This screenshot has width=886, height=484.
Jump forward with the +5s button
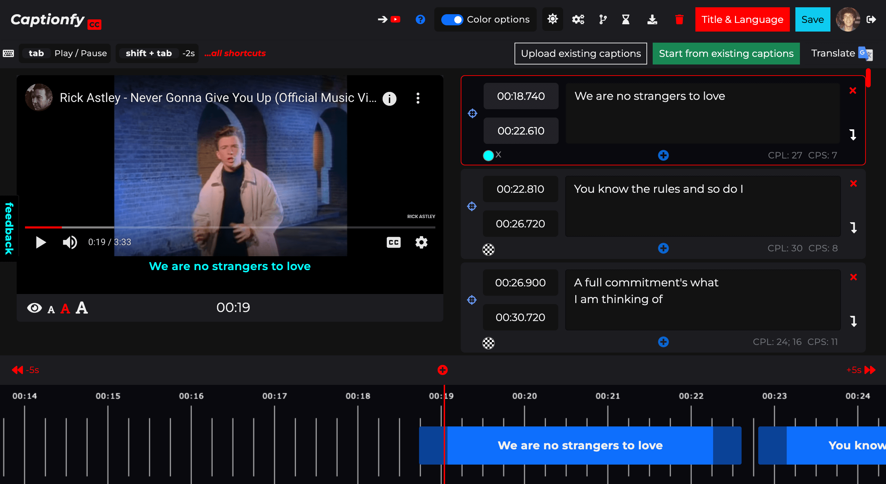(861, 370)
